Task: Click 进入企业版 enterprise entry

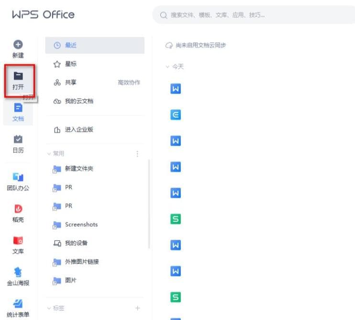Action: (x=95, y=130)
